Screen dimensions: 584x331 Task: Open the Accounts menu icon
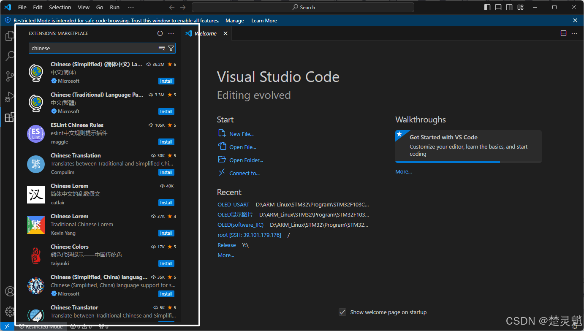10,291
